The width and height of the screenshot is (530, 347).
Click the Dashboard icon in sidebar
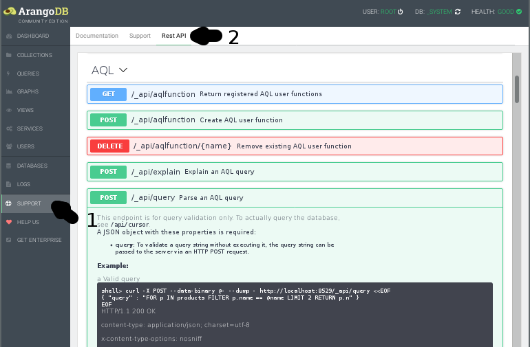pyautogui.click(x=8, y=36)
